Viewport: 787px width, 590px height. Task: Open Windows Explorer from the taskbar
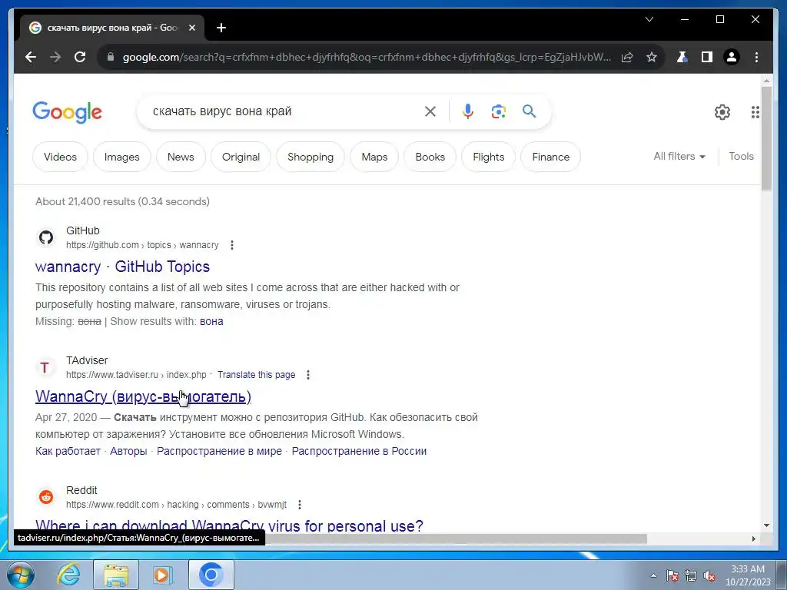coord(116,575)
